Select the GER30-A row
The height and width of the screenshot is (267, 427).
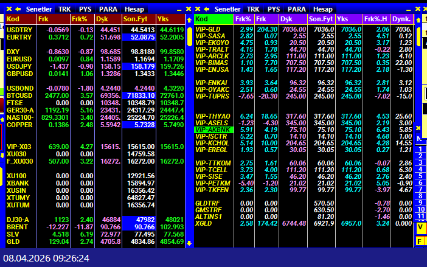[95, 110]
